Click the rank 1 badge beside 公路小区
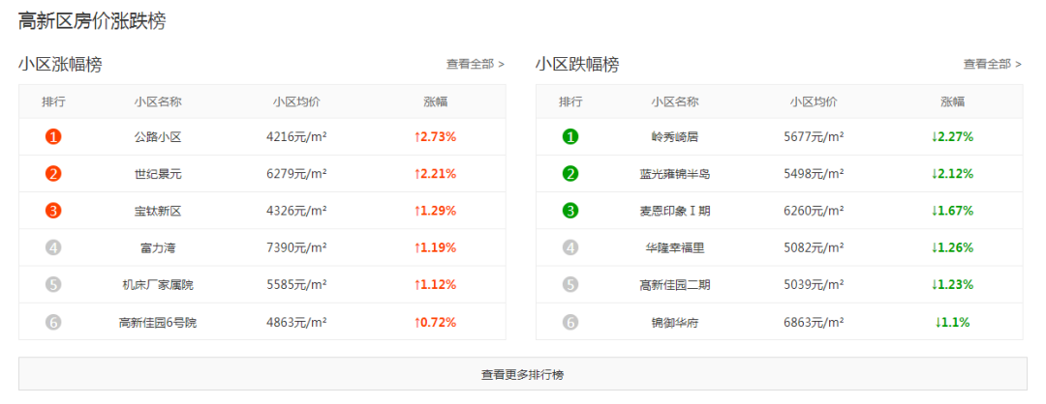The width and height of the screenshot is (1046, 404). (53, 137)
